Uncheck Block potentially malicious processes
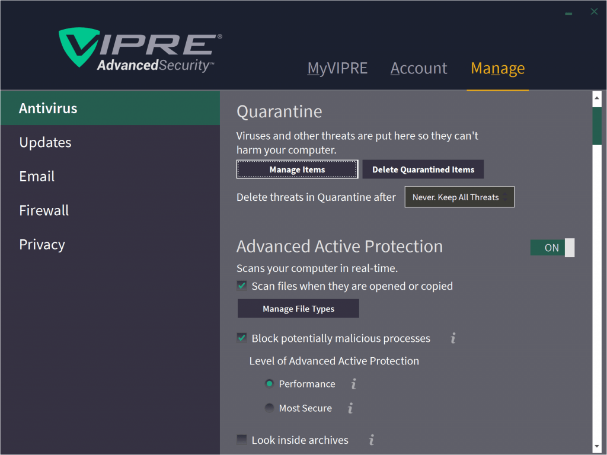Viewport: 607px width, 455px height. click(242, 338)
